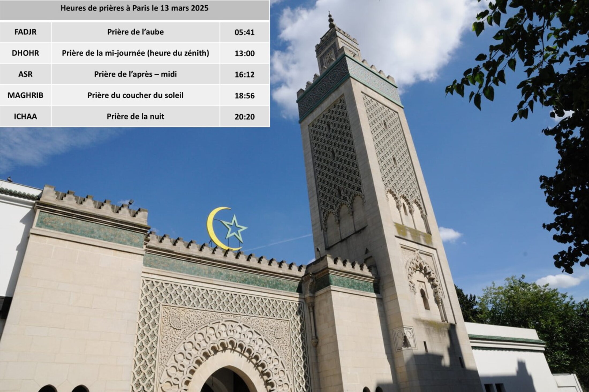589x392 pixels.
Task: Click 'Prière du coucher du soleil' text
Action: pos(135,95)
